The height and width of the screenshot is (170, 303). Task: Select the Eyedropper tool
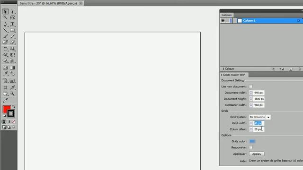coord(5,74)
